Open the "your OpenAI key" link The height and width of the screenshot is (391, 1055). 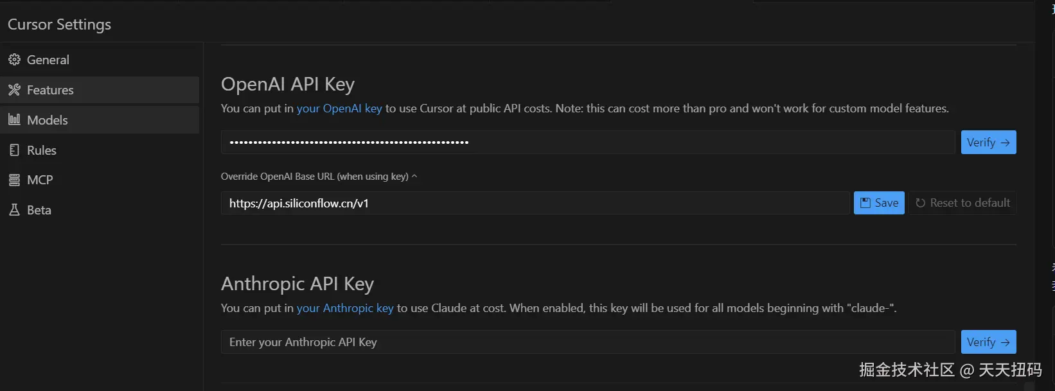[339, 109]
